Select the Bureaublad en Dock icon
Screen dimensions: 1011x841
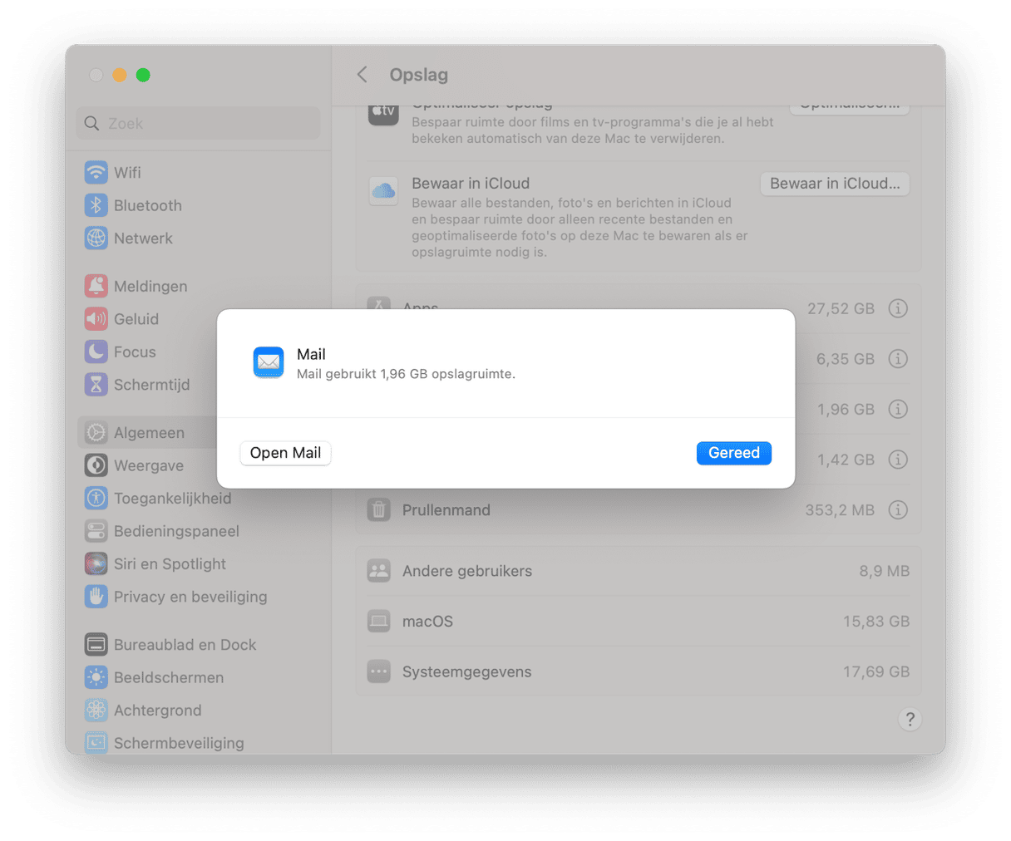click(x=96, y=644)
